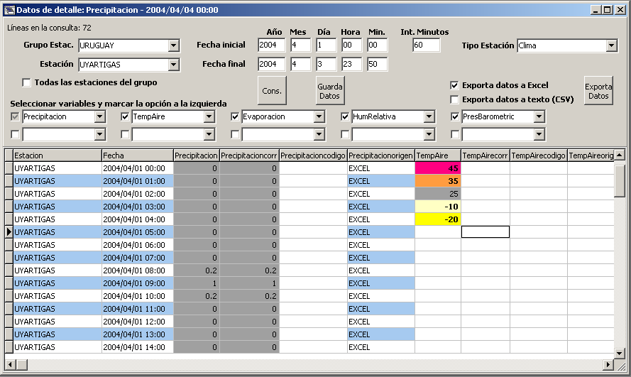This screenshot has width=631, height=377.
Task: Click the Guarda Datos button
Action: coord(330,91)
